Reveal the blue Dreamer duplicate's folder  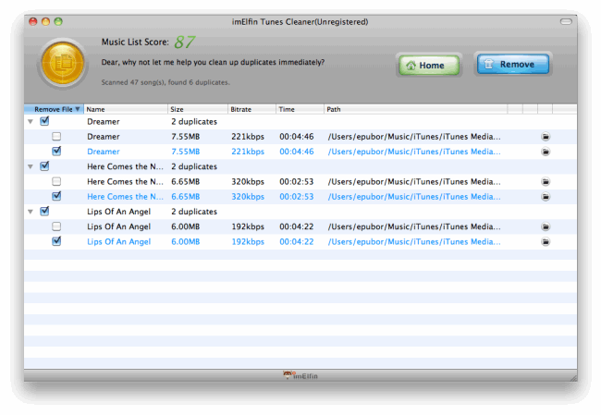(x=546, y=152)
